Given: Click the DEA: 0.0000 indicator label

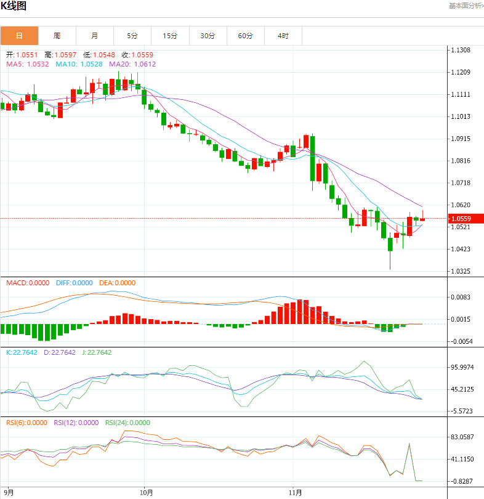Looking at the screenshot, I should pos(118,283).
